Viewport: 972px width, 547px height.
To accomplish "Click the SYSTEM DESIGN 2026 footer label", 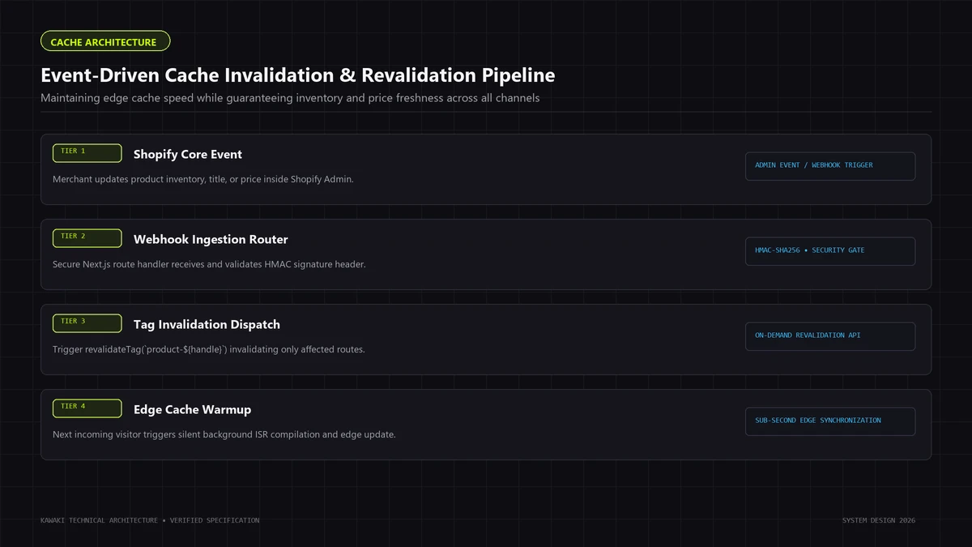I will (879, 520).
